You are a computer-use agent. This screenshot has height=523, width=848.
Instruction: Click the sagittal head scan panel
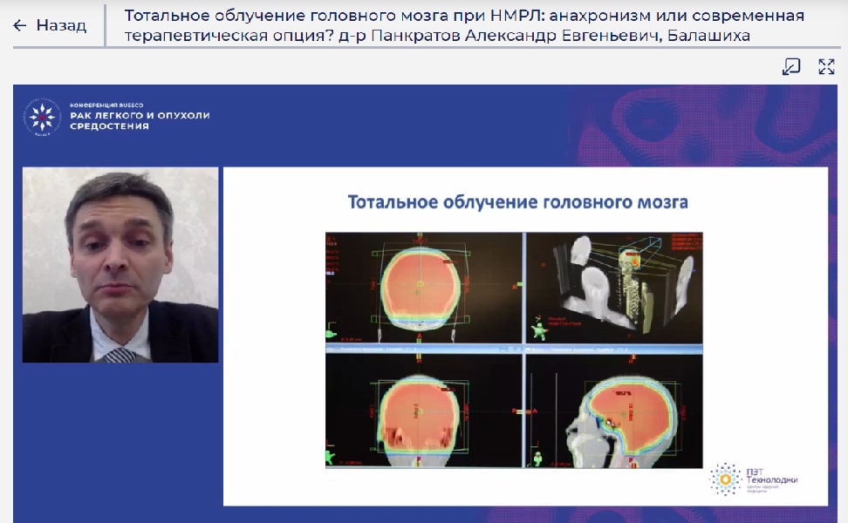(613, 411)
